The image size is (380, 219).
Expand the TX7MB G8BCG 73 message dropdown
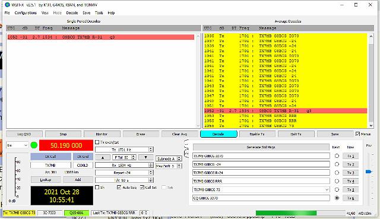click(327, 189)
